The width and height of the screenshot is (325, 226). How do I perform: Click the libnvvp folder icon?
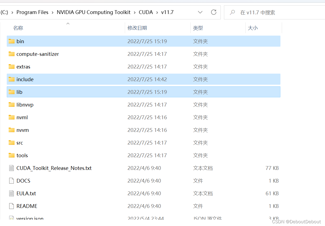coord(11,105)
